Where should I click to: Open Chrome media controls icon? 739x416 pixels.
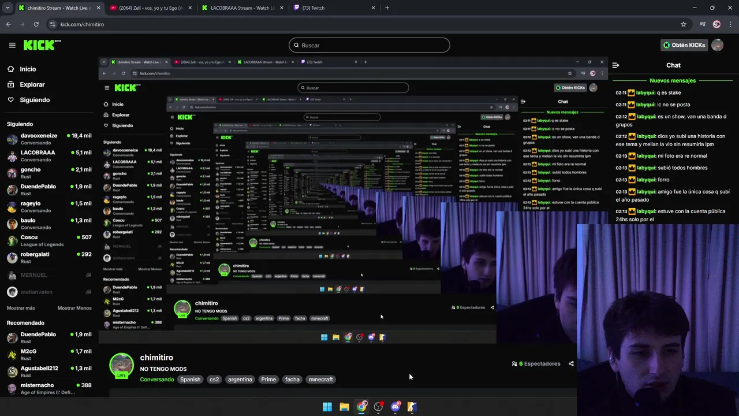coord(703,24)
